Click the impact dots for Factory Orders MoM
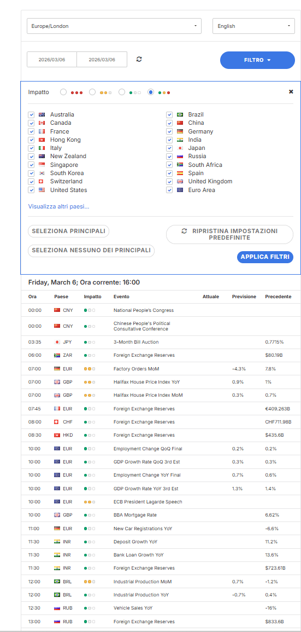The image size is (301, 632). [x=90, y=368]
